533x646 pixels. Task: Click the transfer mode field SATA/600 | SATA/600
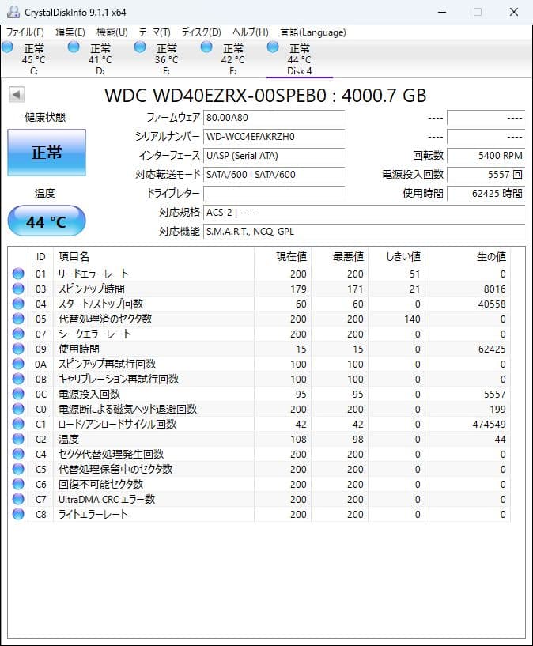(x=274, y=174)
